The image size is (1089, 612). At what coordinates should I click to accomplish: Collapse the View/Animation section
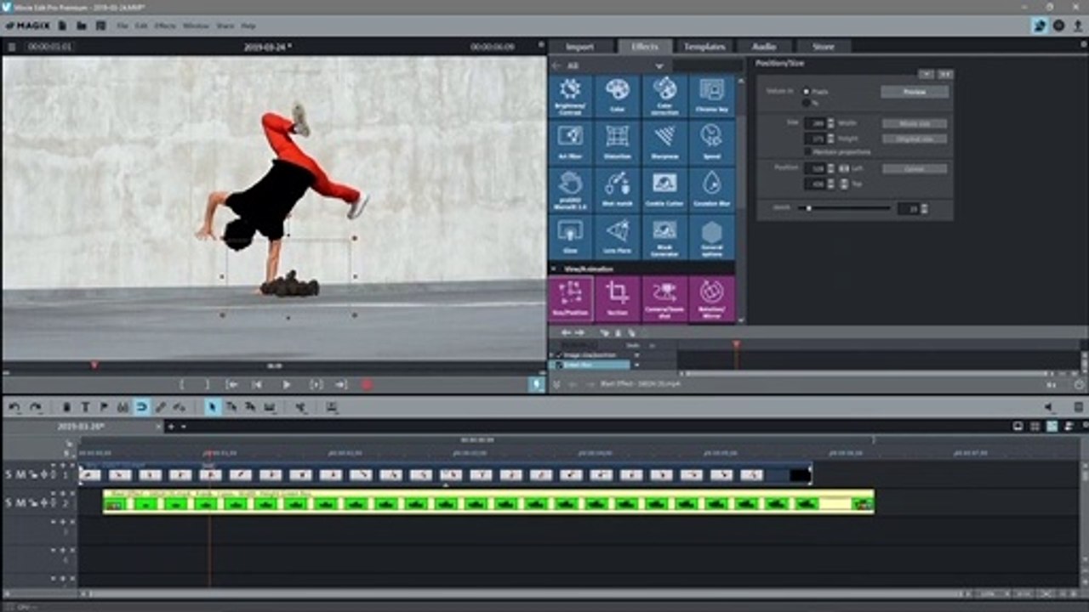555,269
